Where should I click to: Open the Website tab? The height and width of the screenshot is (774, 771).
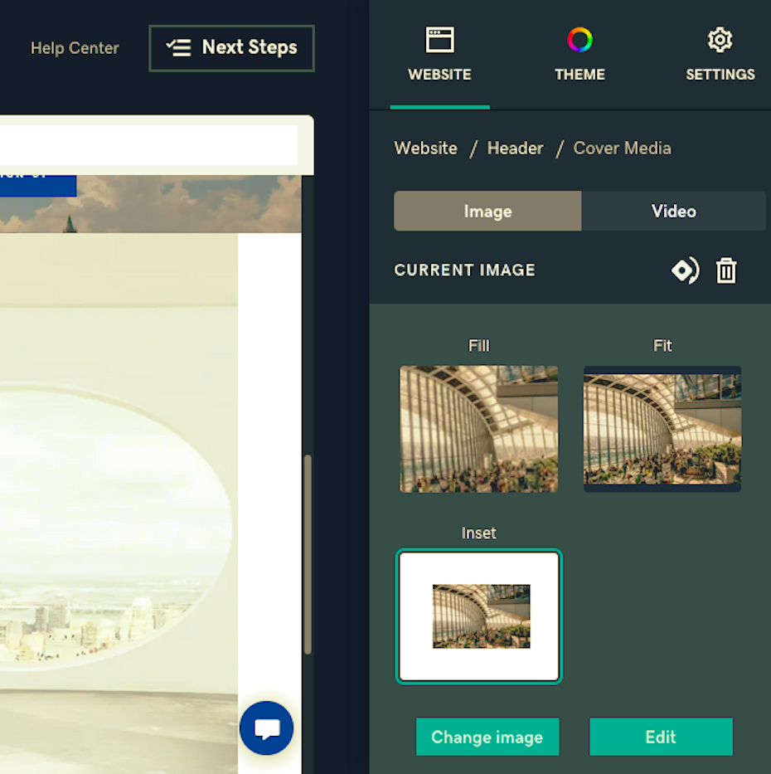tap(439, 55)
